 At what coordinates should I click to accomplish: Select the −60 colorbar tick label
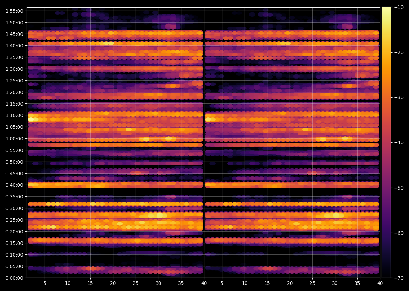399,233
